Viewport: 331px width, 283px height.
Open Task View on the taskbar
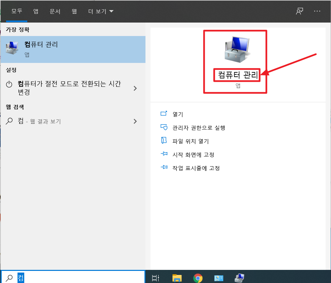pyautogui.click(x=156, y=278)
